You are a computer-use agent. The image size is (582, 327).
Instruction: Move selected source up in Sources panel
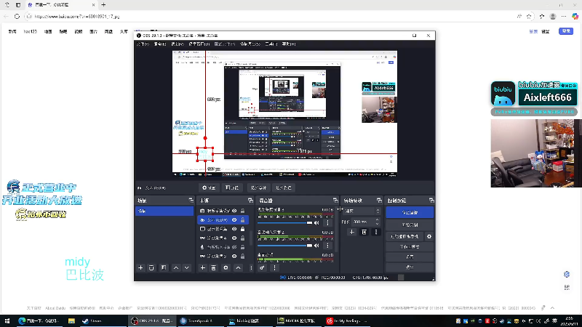pyautogui.click(x=239, y=267)
